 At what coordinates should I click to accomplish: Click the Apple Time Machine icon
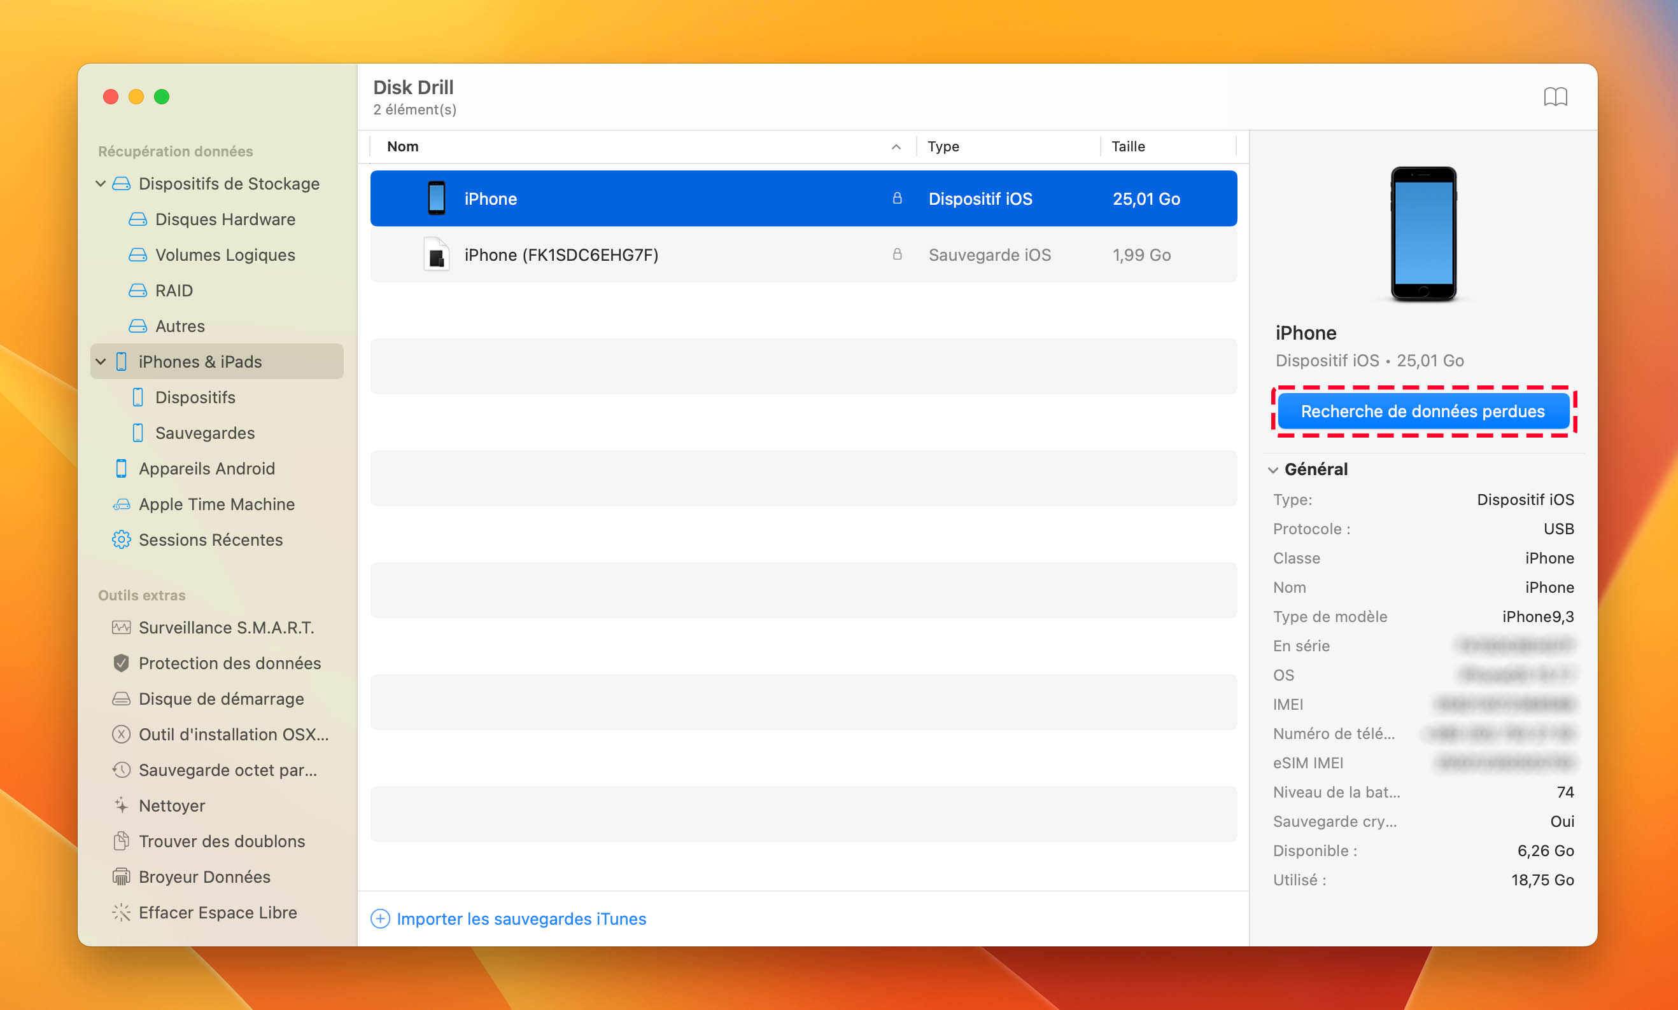click(121, 504)
